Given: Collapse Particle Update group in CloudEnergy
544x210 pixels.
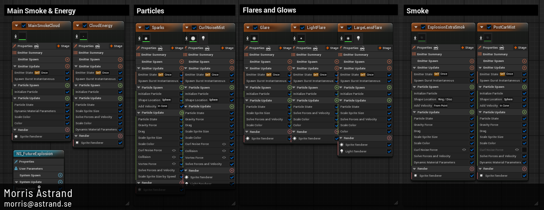Looking at the screenshot, I should tap(76, 98).
